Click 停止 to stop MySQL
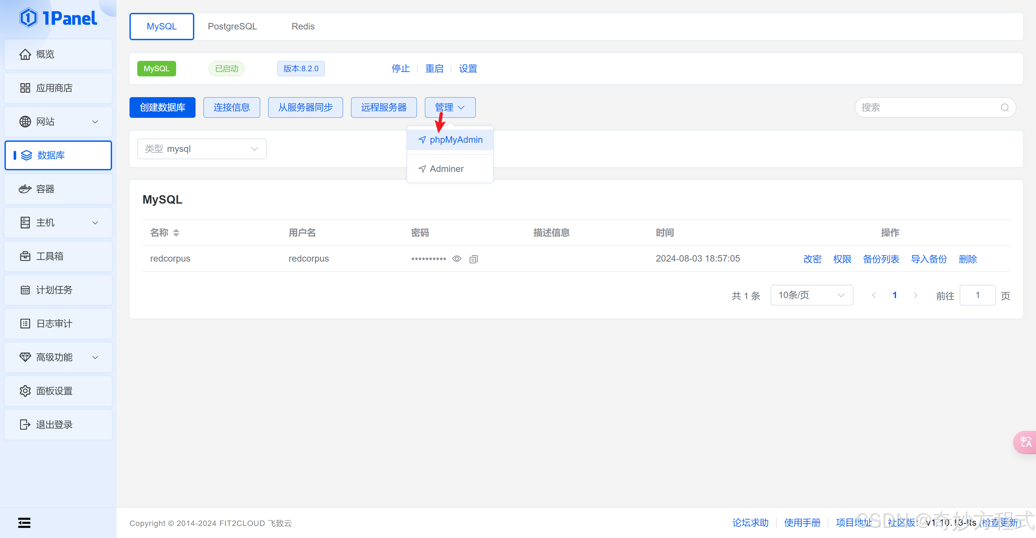This screenshot has height=538, width=1036. point(400,69)
